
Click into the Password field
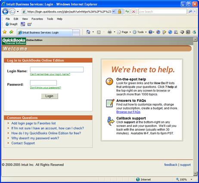[x=44, y=83]
